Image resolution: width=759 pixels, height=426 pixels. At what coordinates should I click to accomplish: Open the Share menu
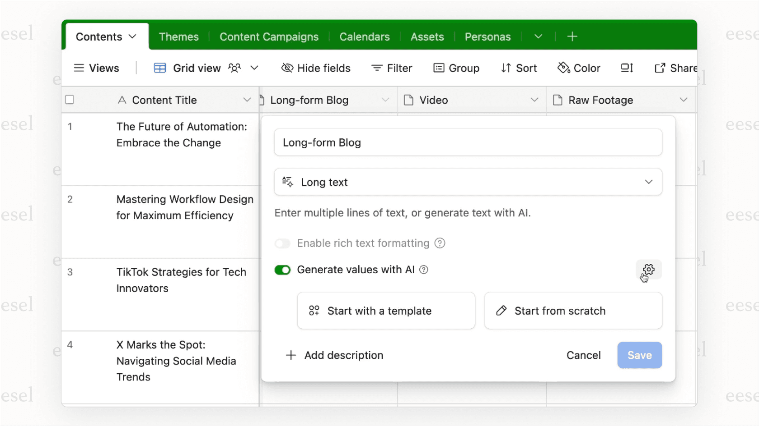675,68
